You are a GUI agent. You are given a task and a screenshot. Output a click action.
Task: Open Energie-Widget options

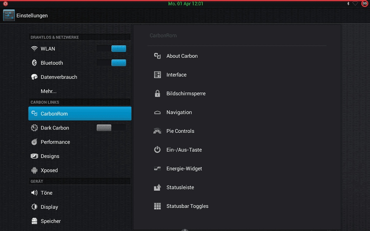point(237,169)
